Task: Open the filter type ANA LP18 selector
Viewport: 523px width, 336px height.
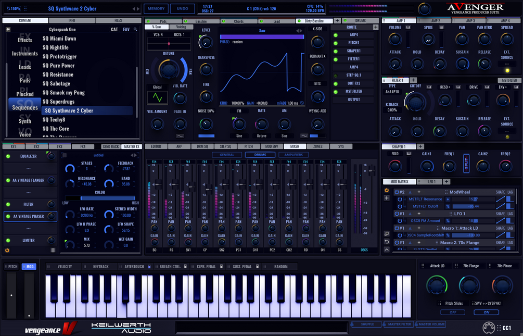Action: click(x=392, y=92)
